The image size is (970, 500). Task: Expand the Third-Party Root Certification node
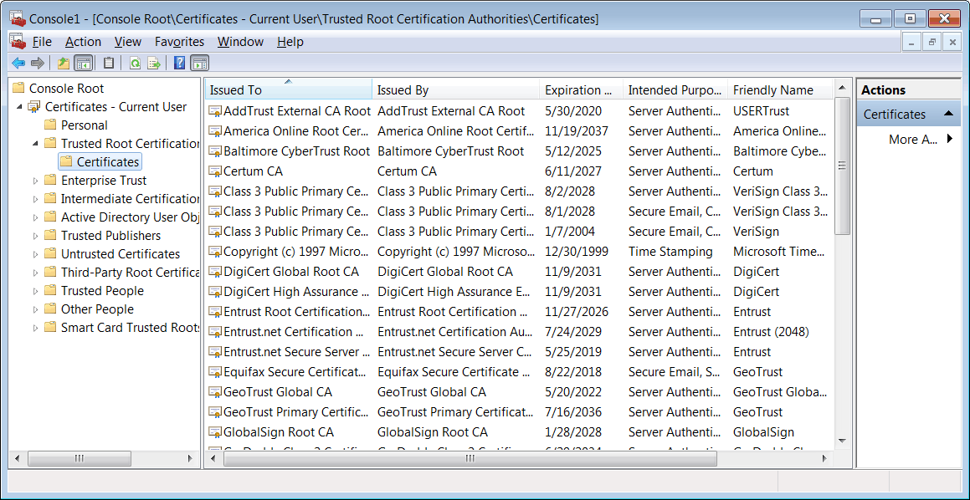(35, 273)
